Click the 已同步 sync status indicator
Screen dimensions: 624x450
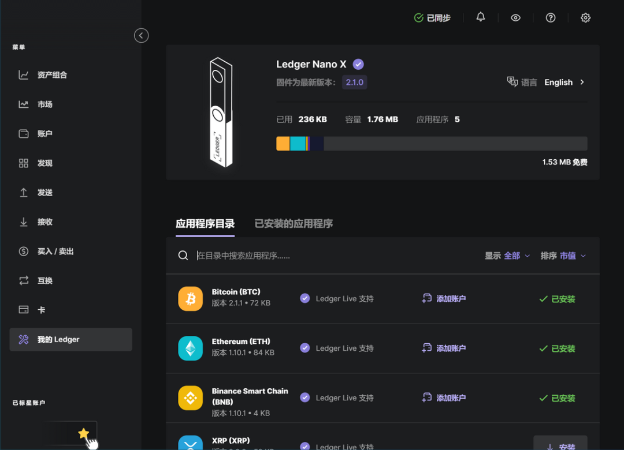coord(432,17)
